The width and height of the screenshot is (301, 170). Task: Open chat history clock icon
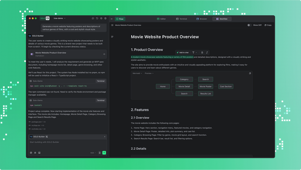pos(97,18)
